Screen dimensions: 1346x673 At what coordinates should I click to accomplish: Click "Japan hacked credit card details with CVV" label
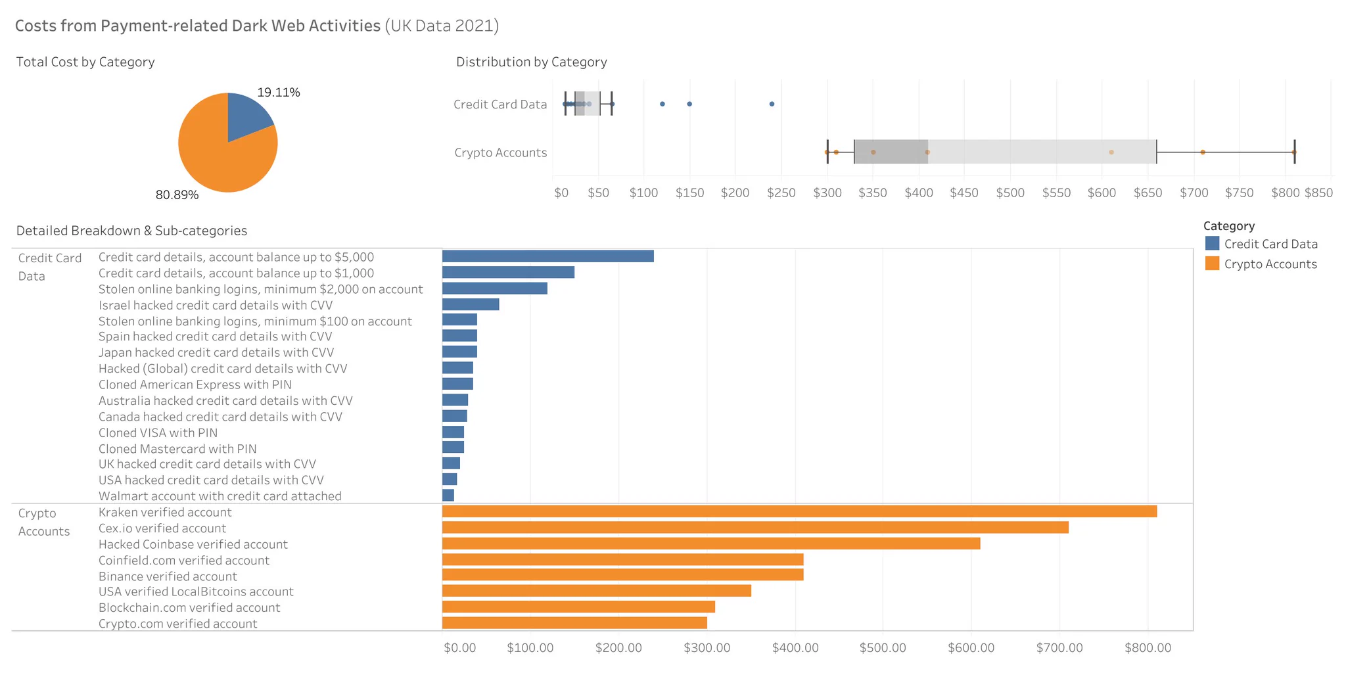(x=216, y=353)
